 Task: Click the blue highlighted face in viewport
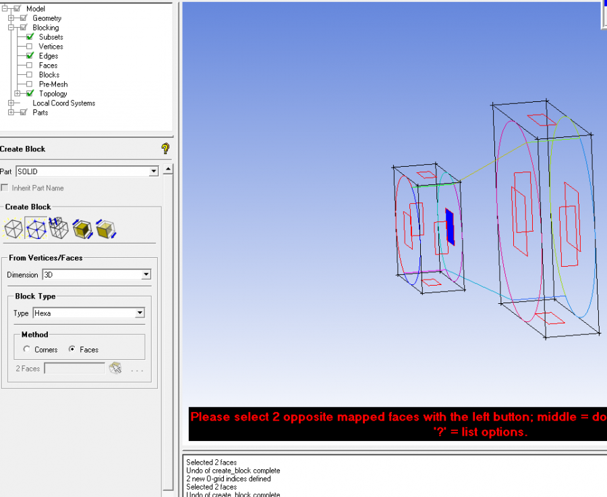pyautogui.click(x=450, y=227)
